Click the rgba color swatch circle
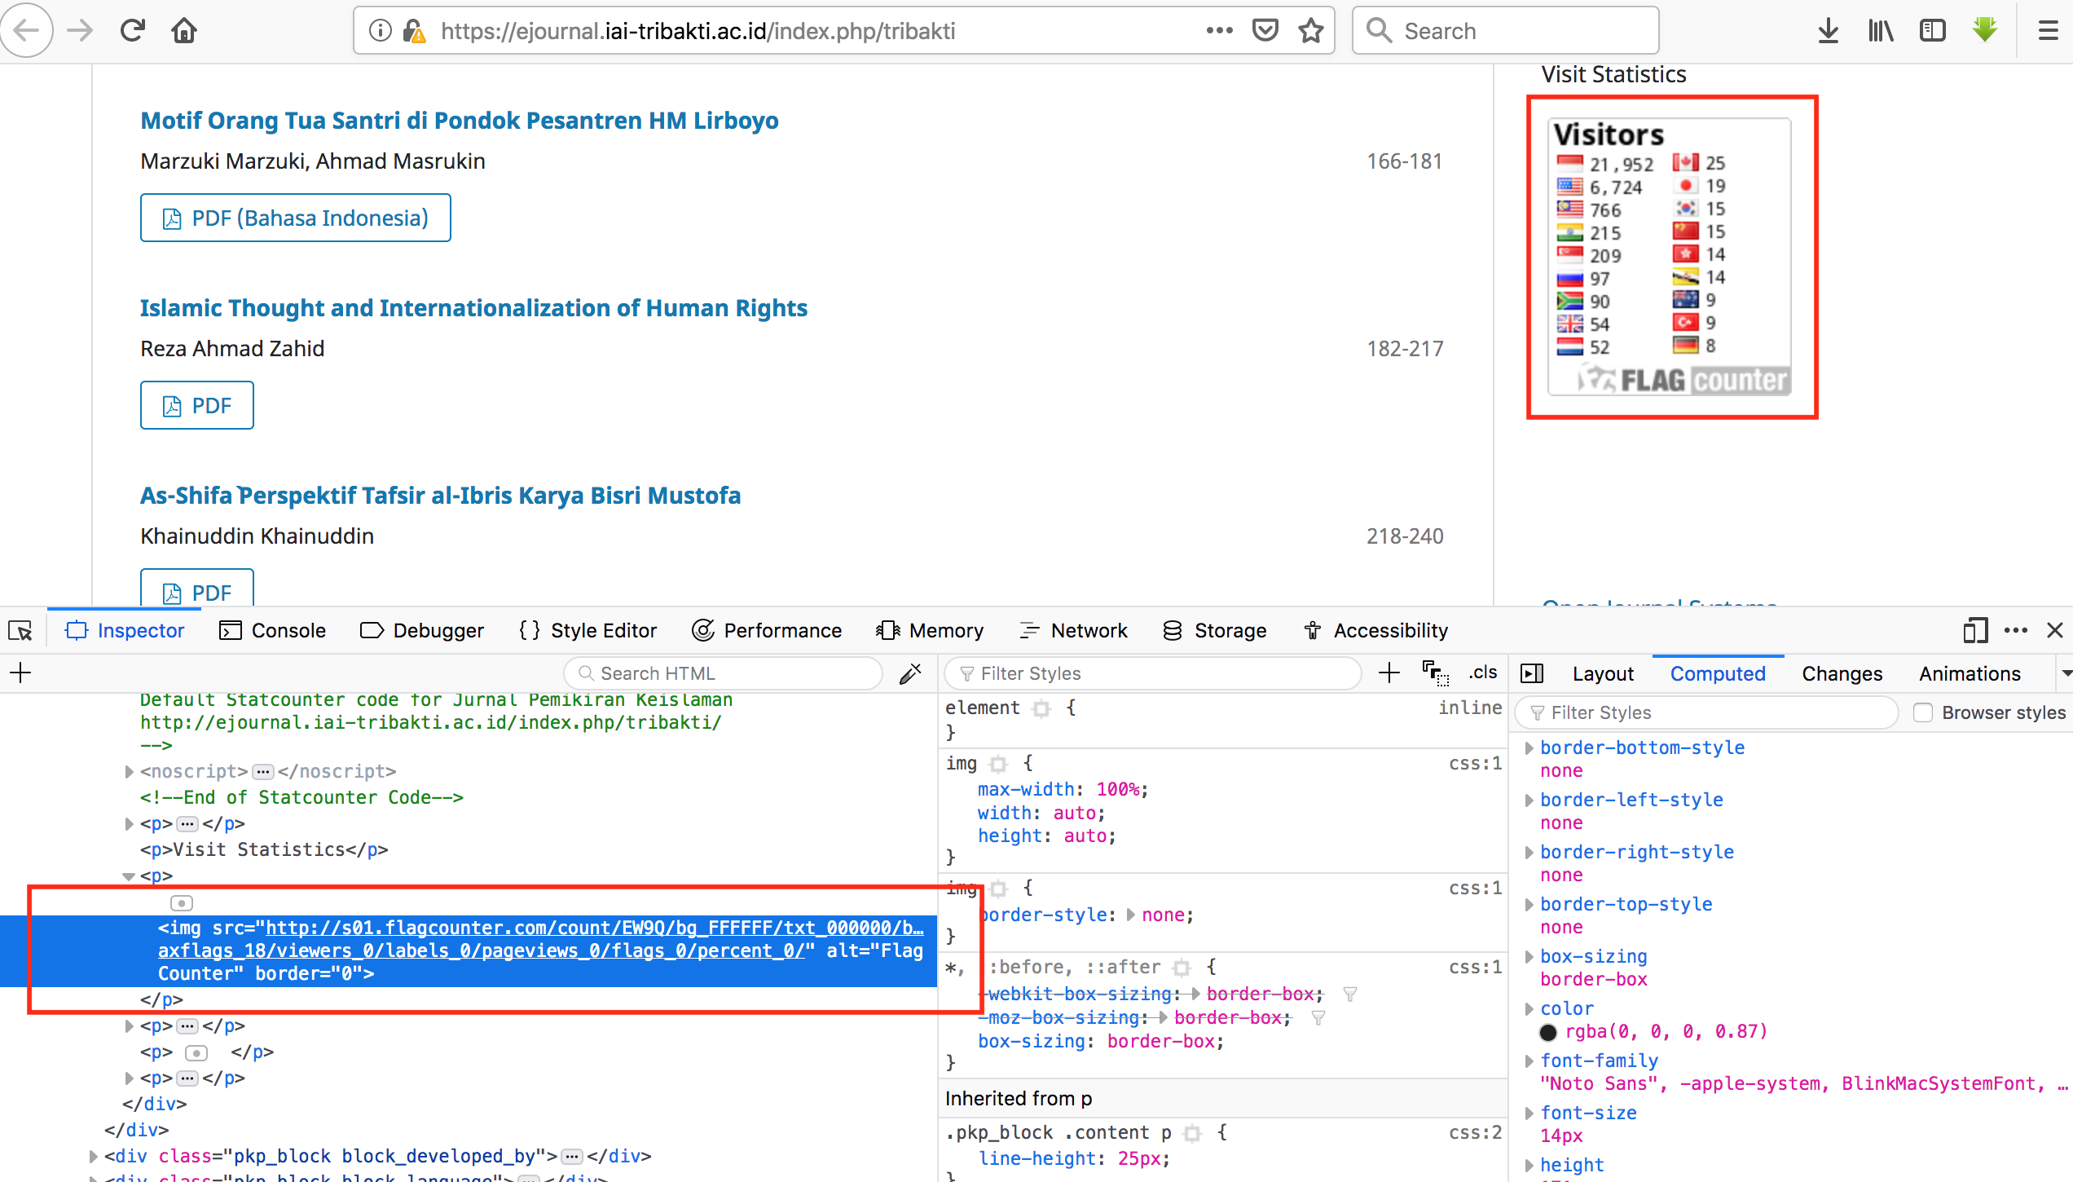Image resolution: width=2073 pixels, height=1182 pixels. [x=1548, y=1032]
